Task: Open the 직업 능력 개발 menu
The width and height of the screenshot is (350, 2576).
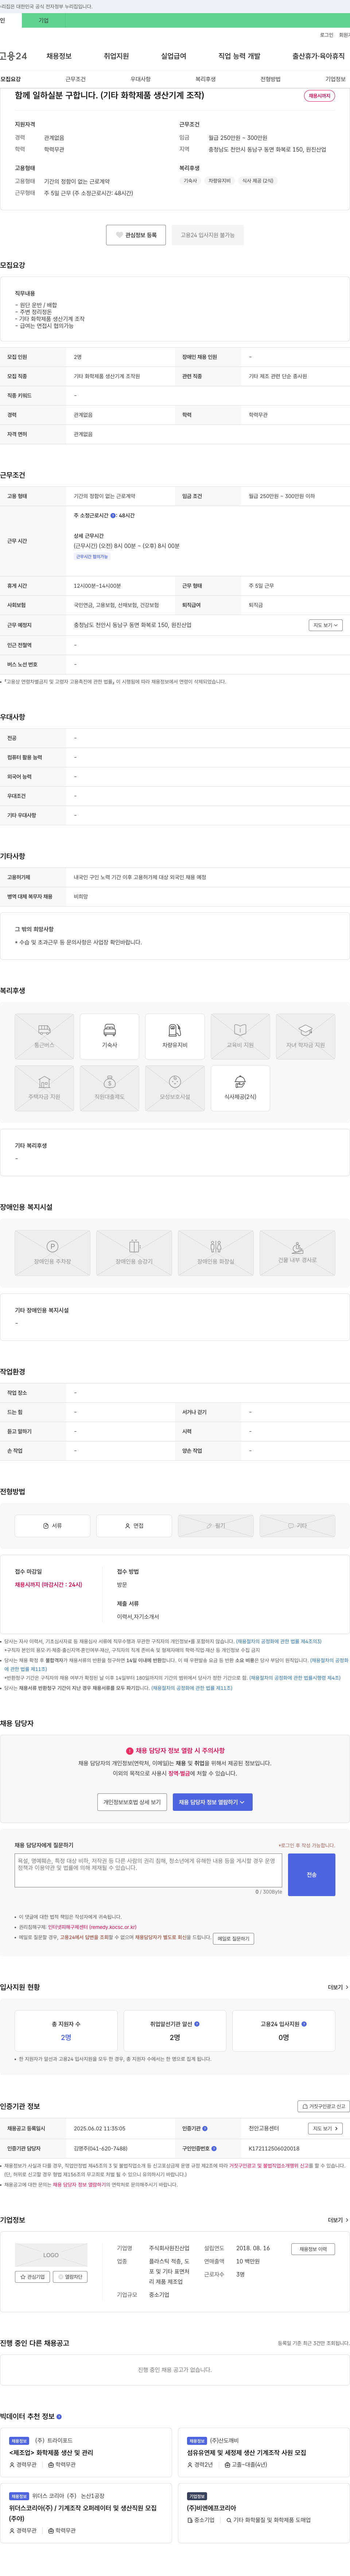Action: 239,56
